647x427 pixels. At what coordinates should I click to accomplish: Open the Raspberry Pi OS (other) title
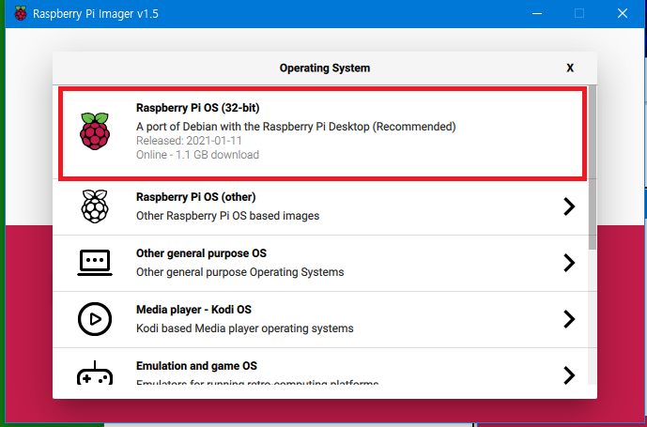tap(196, 197)
